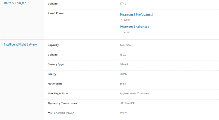219x120 pixels.
Task: Open the Intelligent Flight Battery section heading
Action: point(20,44)
